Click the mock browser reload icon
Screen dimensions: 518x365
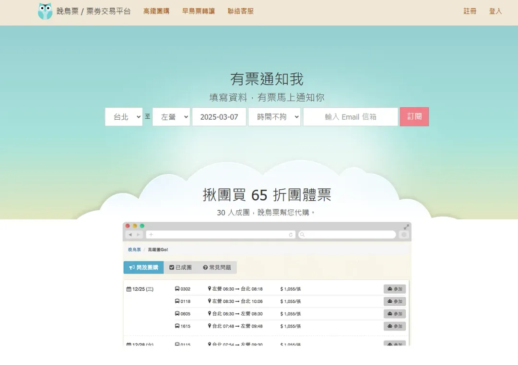coord(291,235)
